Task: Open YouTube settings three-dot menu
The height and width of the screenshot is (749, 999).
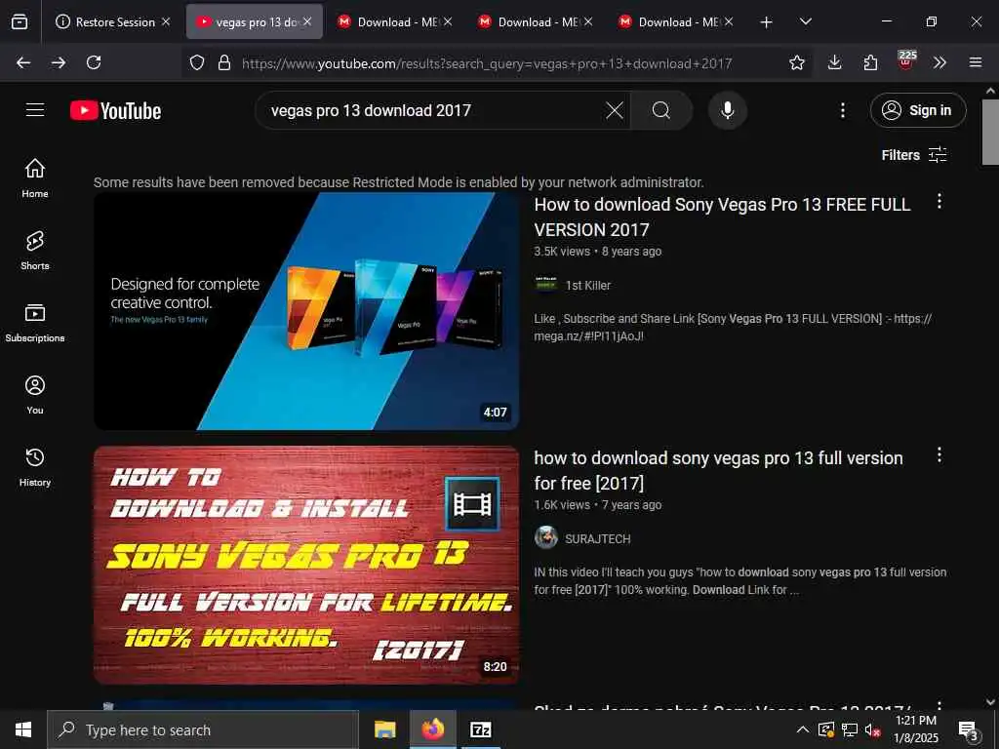Action: click(x=842, y=111)
